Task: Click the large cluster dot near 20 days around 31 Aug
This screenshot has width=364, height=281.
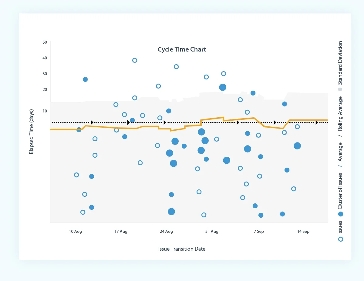Action: tap(223, 87)
